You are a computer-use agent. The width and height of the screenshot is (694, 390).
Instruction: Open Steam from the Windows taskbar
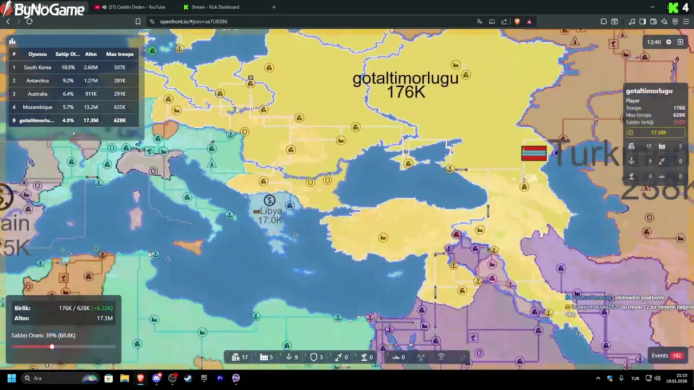click(x=188, y=378)
